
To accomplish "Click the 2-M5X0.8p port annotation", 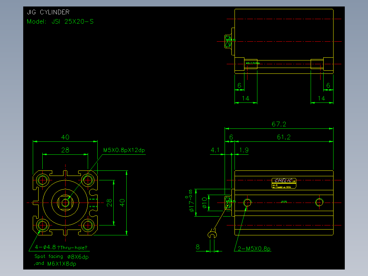I will pyautogui.click(x=254, y=249).
